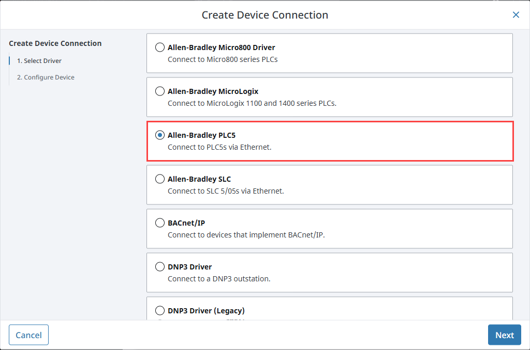Click 'Connect to a DNP3 outstation.' text
Screen dimensions: 530x350
coord(219,279)
